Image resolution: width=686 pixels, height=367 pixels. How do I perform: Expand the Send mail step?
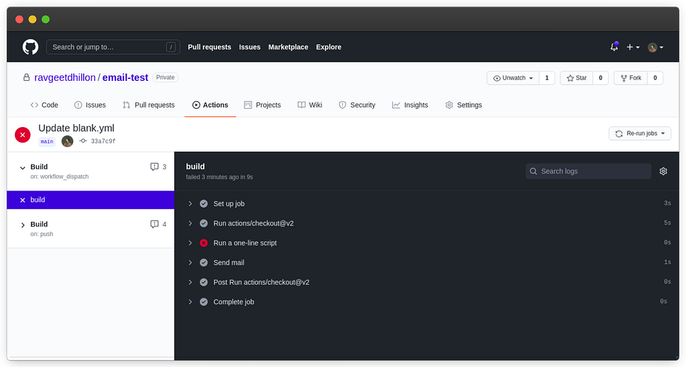tap(190, 263)
